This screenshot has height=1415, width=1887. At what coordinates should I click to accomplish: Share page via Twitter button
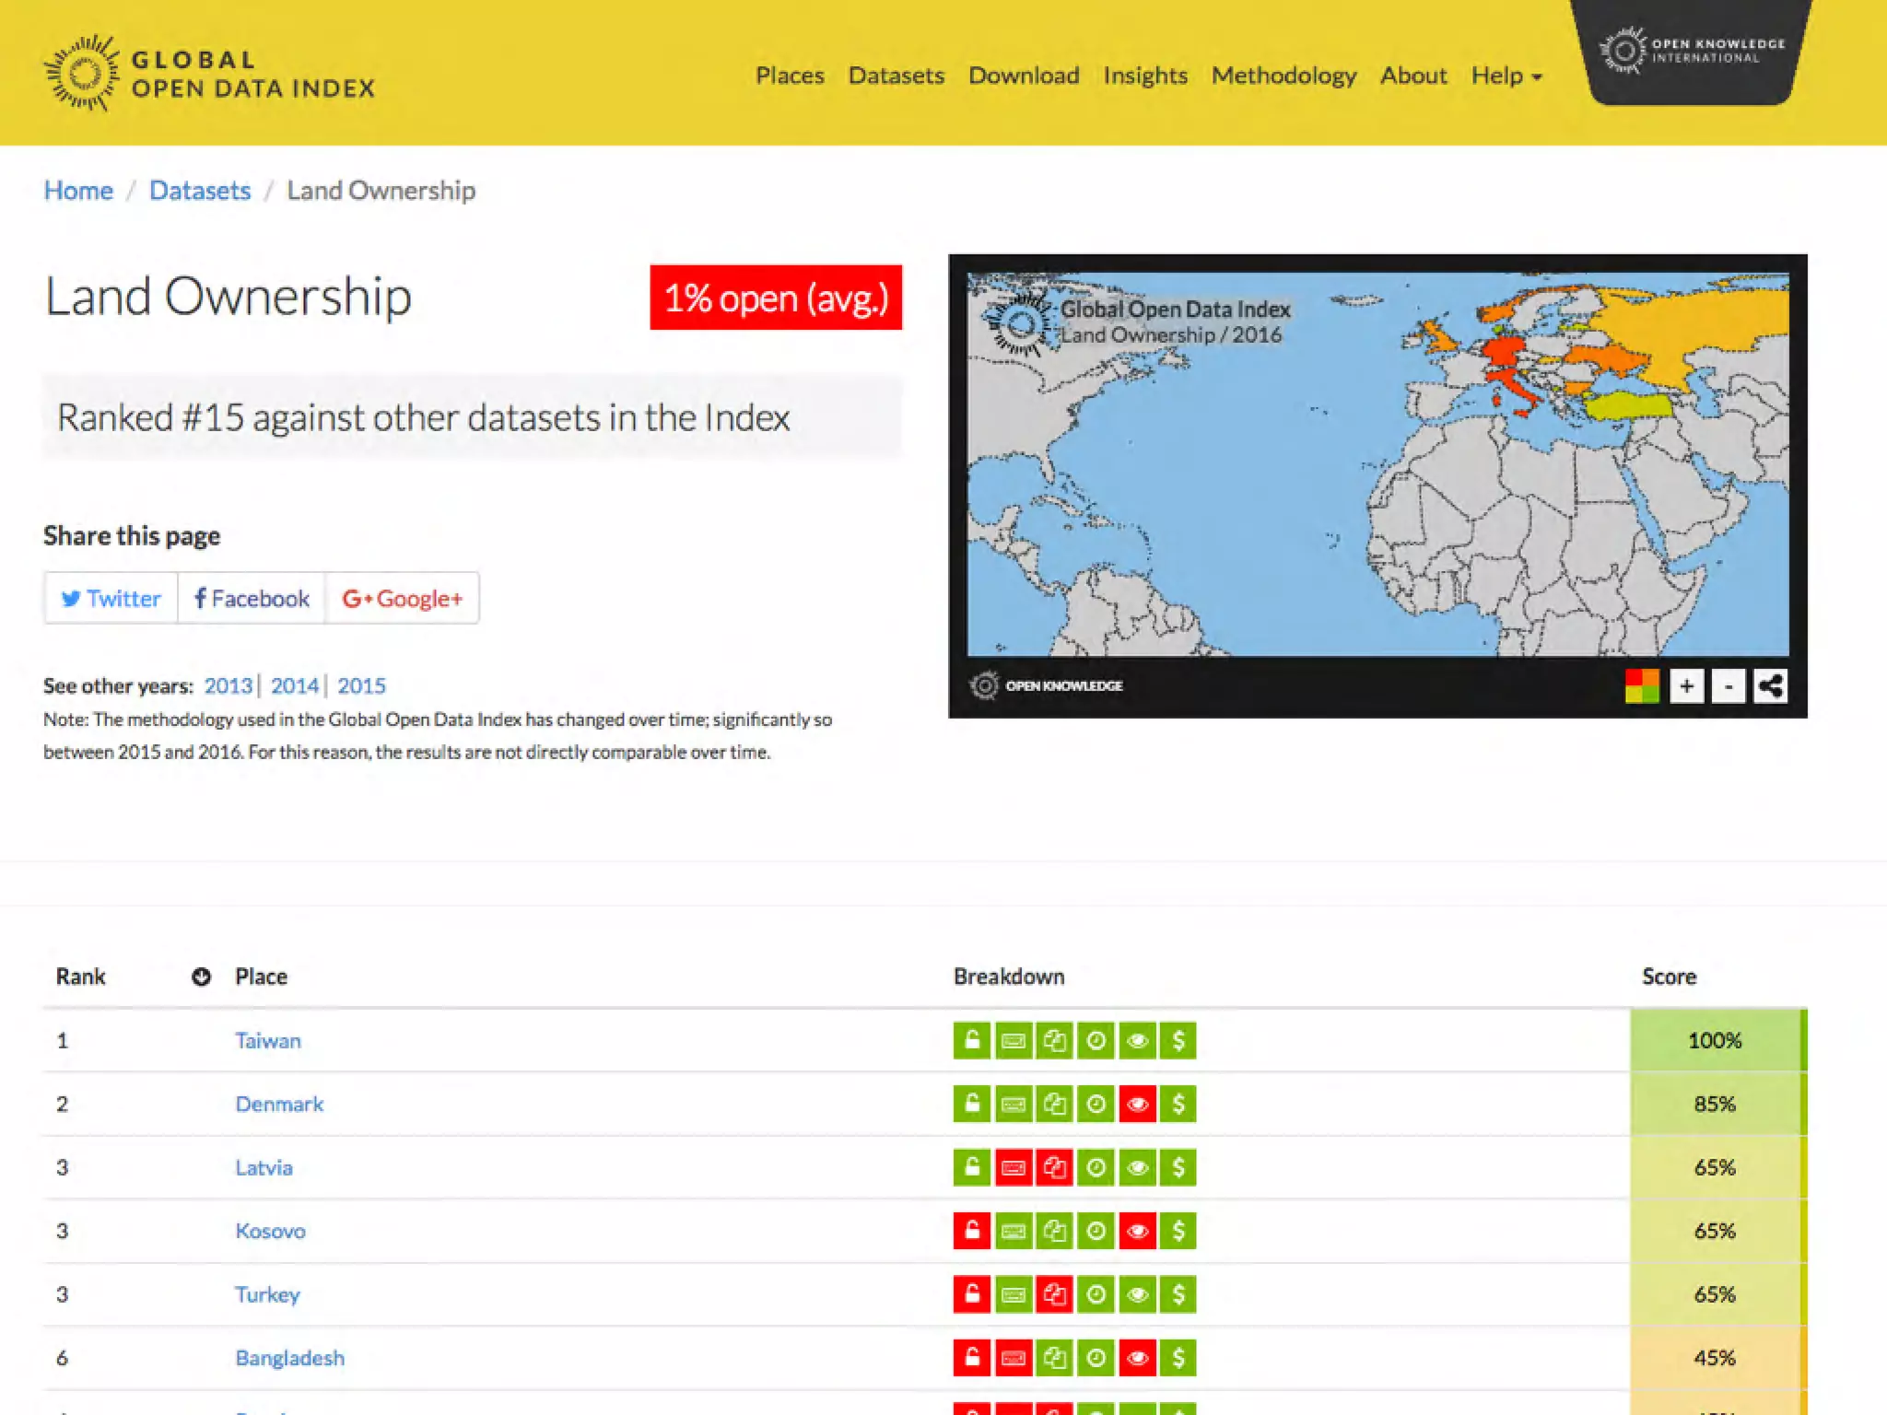pos(111,599)
